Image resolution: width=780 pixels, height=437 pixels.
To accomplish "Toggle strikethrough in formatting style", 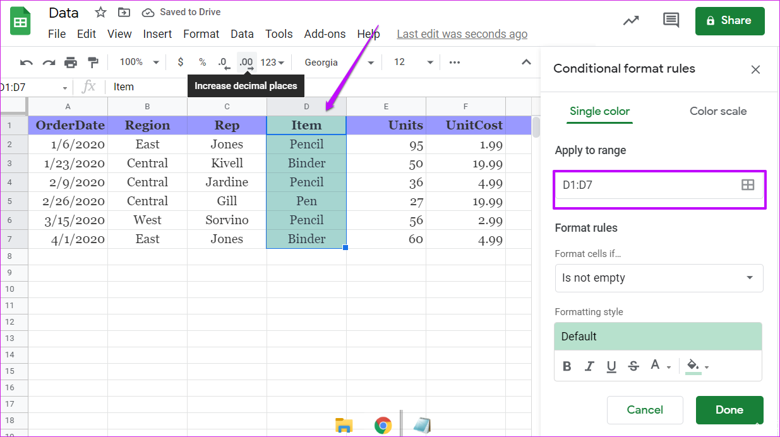I will pos(633,366).
